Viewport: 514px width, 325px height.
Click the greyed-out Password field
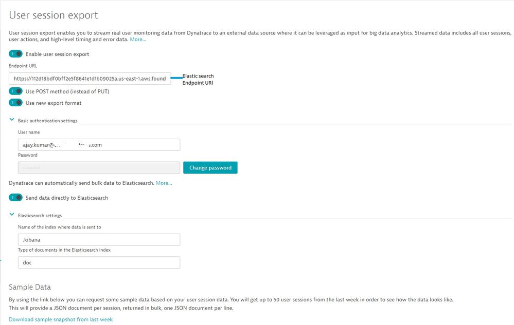(x=98, y=168)
